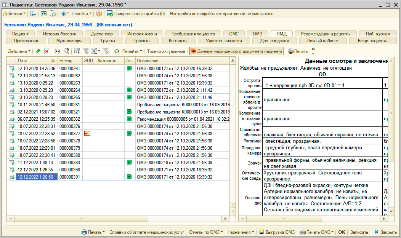401x238 pixels.
Task: Toggle active checkbox for document 000000261
Action: pos(129,69)
